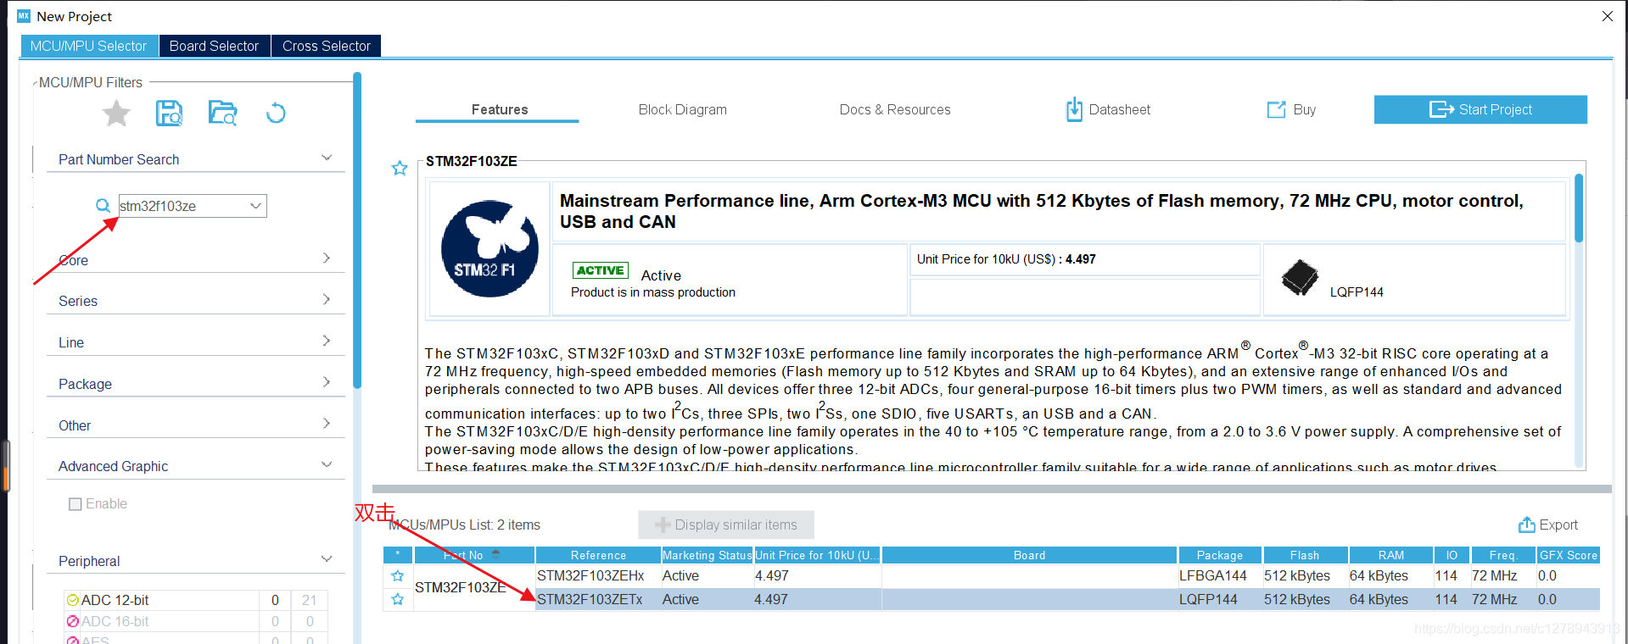Expand the Core filter section
The image size is (1628, 644).
click(327, 258)
